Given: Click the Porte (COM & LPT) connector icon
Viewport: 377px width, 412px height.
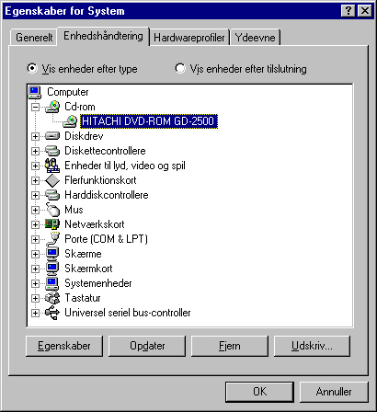Looking at the screenshot, I should point(52,239).
